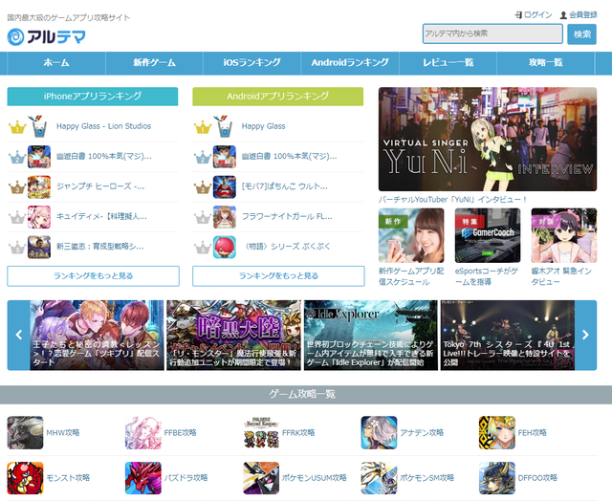
Task: Click the ポケモンUSUM攻略 game icon
Action: (x=261, y=478)
